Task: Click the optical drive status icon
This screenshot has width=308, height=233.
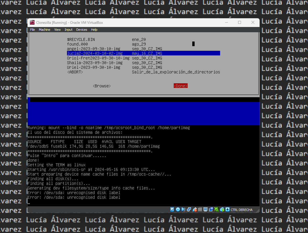Action: 178,209
